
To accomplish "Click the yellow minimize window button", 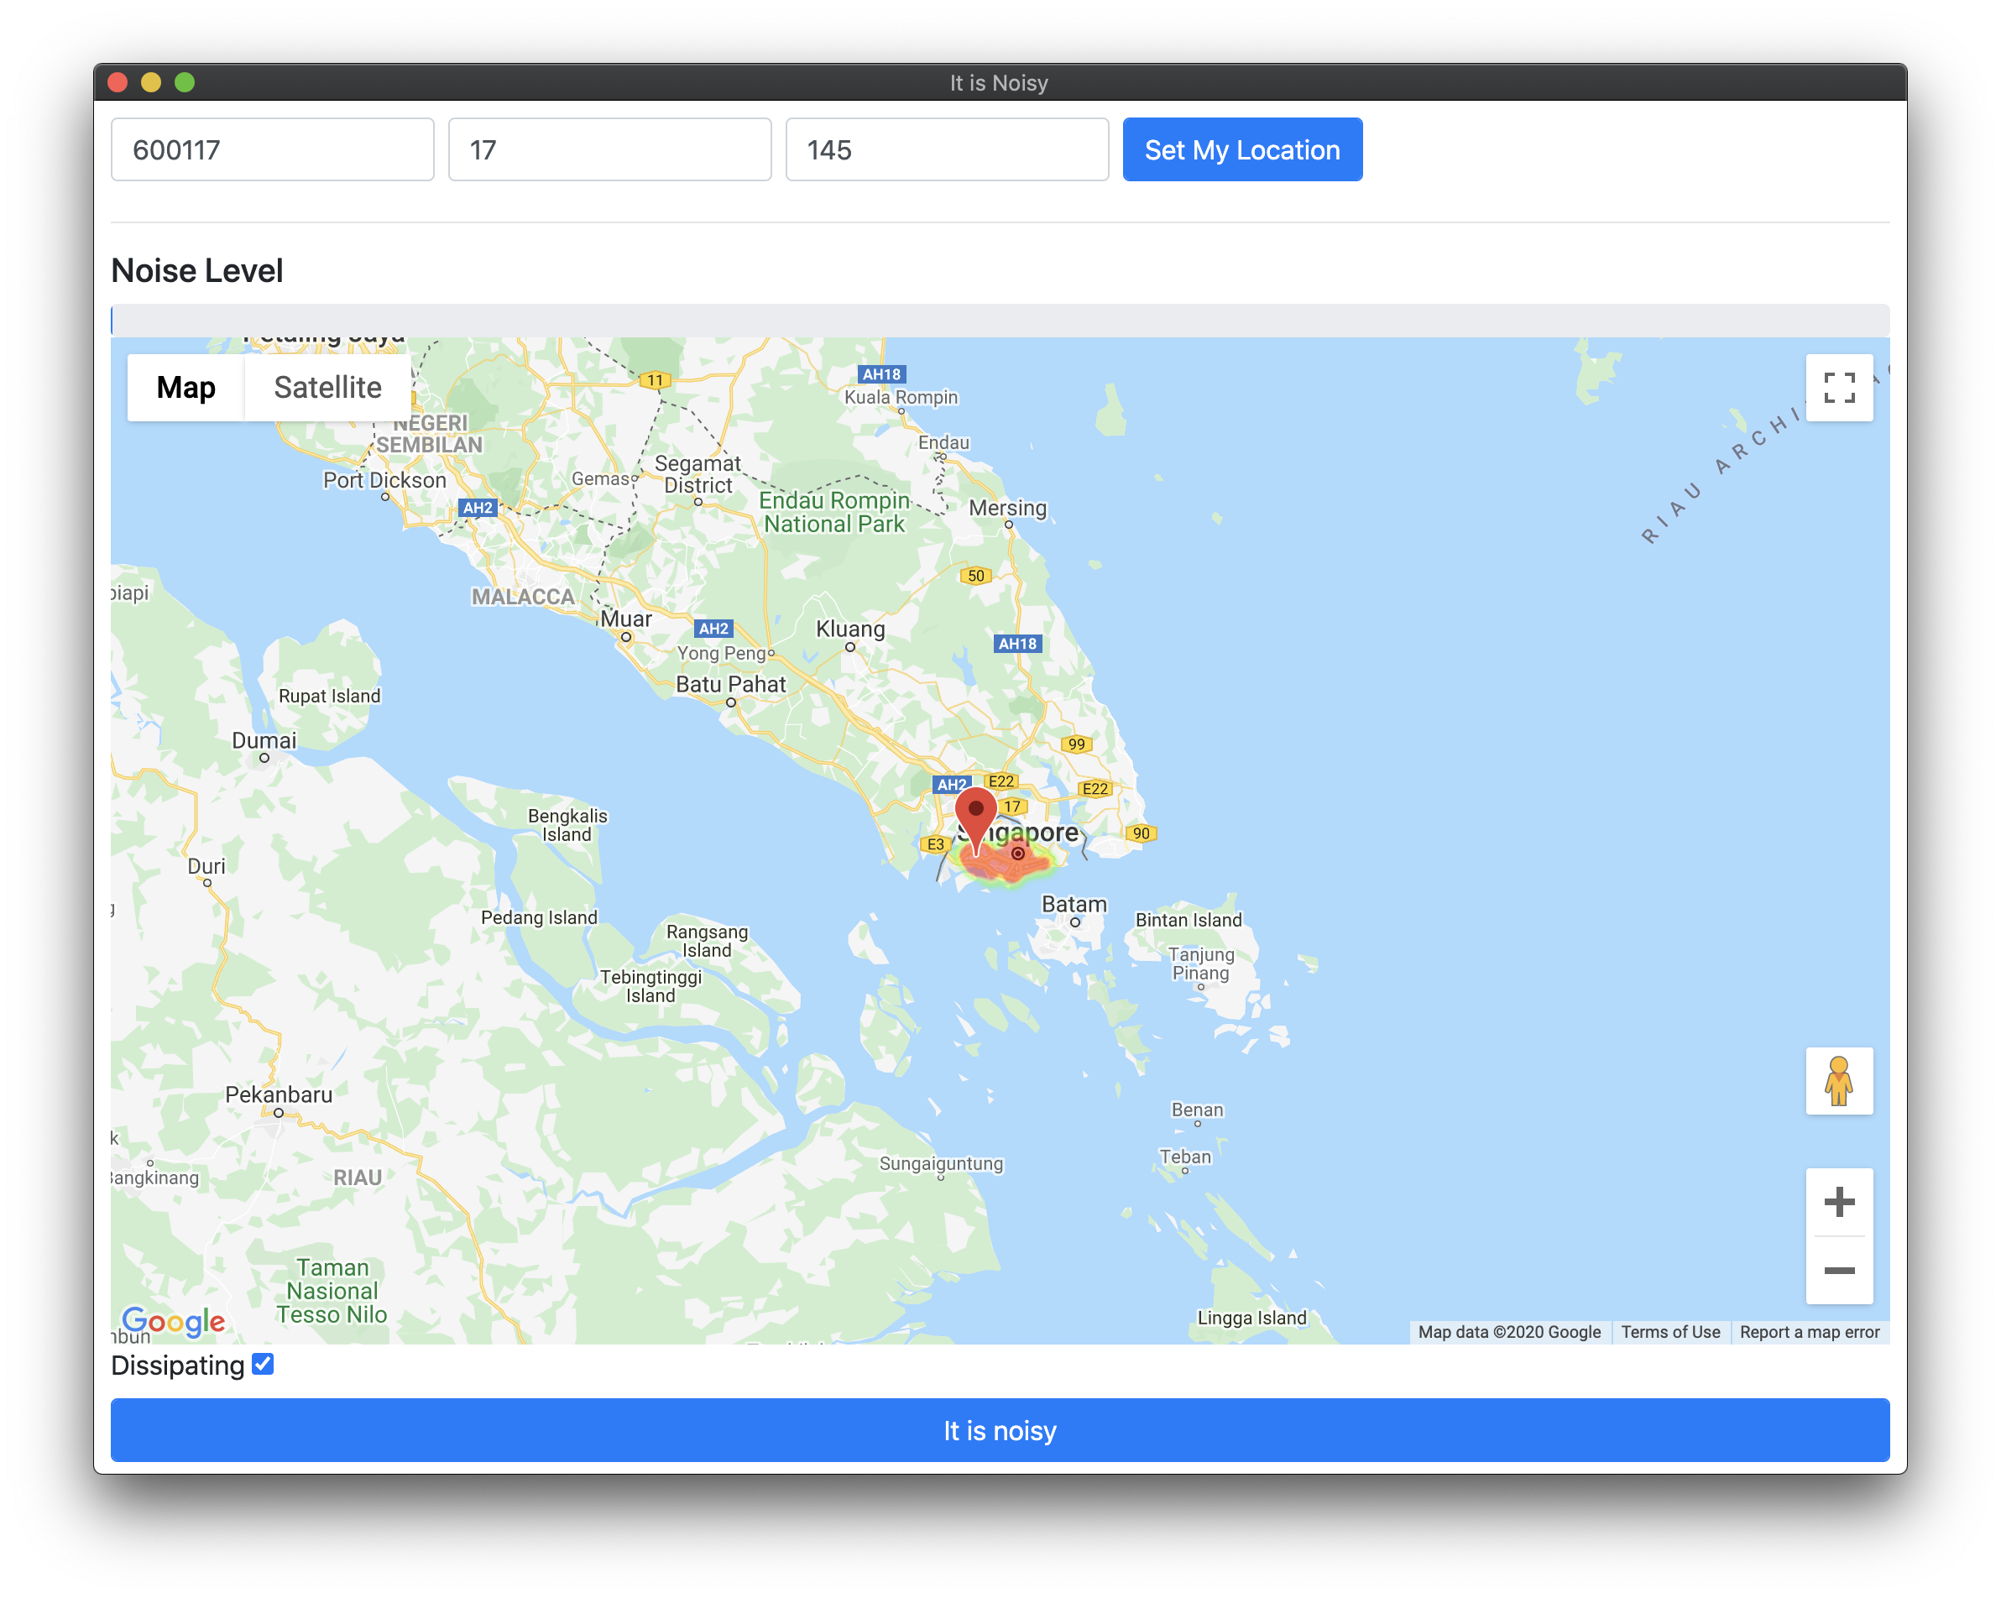I will [x=151, y=82].
